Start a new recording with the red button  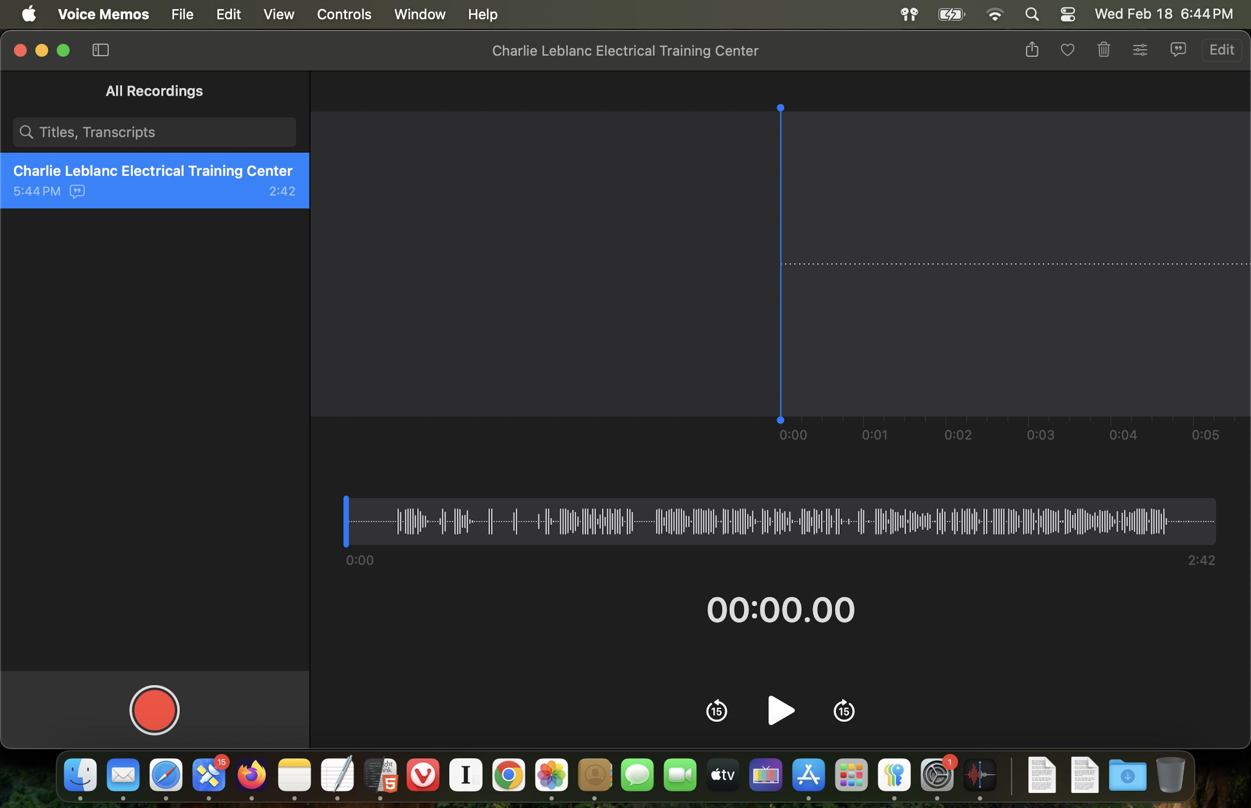(x=154, y=710)
